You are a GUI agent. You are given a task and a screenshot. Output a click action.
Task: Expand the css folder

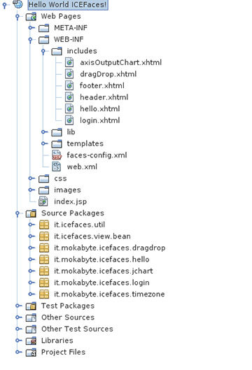point(31,178)
